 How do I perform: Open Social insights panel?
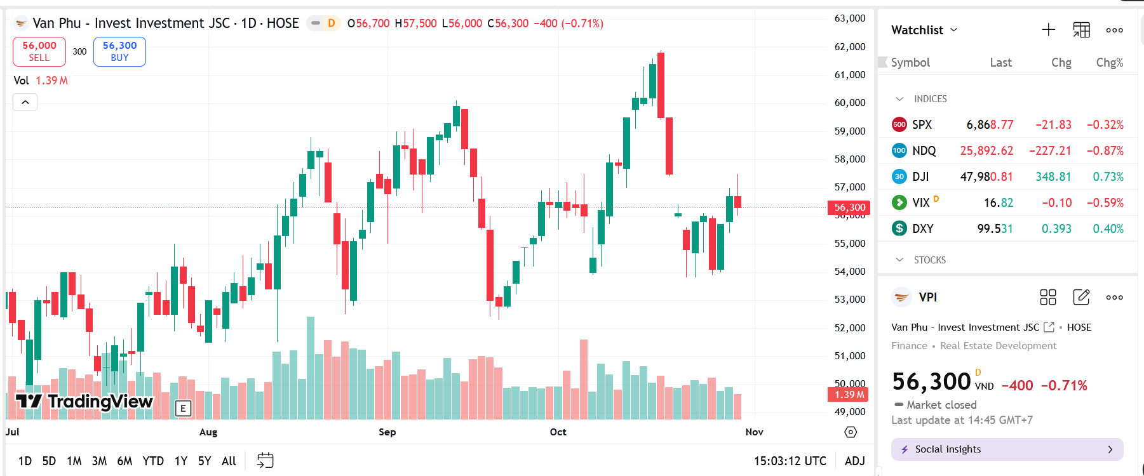point(1007,449)
